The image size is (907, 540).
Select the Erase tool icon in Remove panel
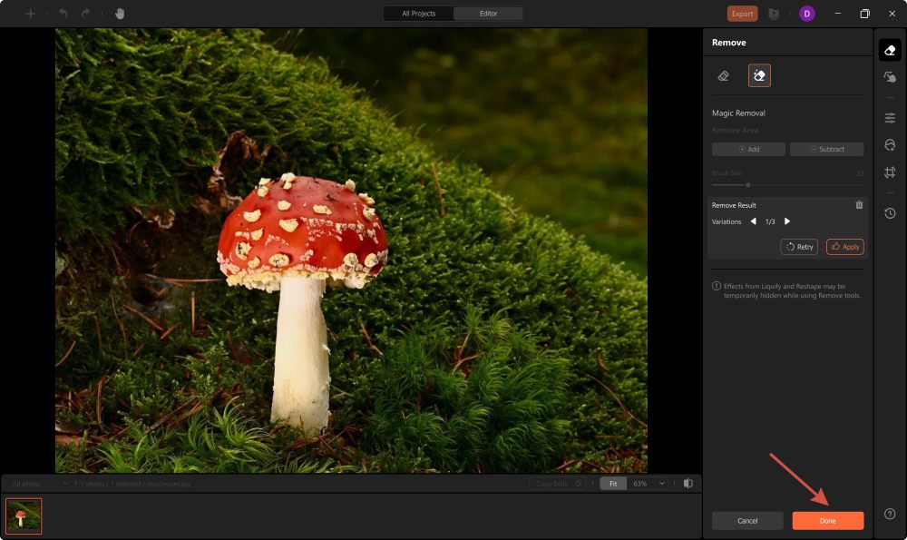pyautogui.click(x=723, y=75)
